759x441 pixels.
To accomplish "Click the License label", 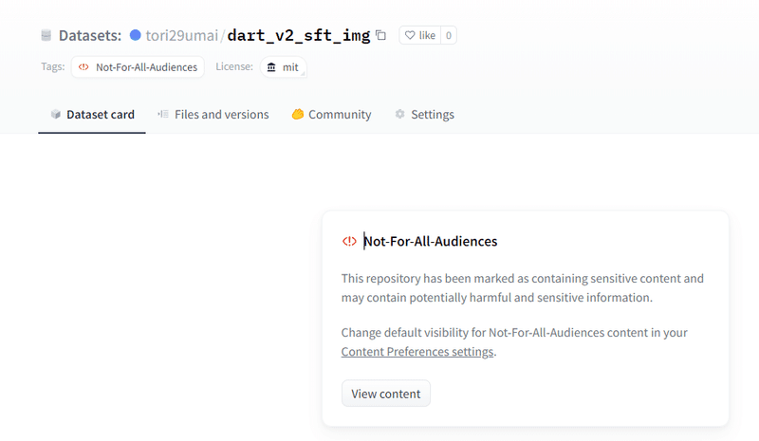I will [234, 67].
